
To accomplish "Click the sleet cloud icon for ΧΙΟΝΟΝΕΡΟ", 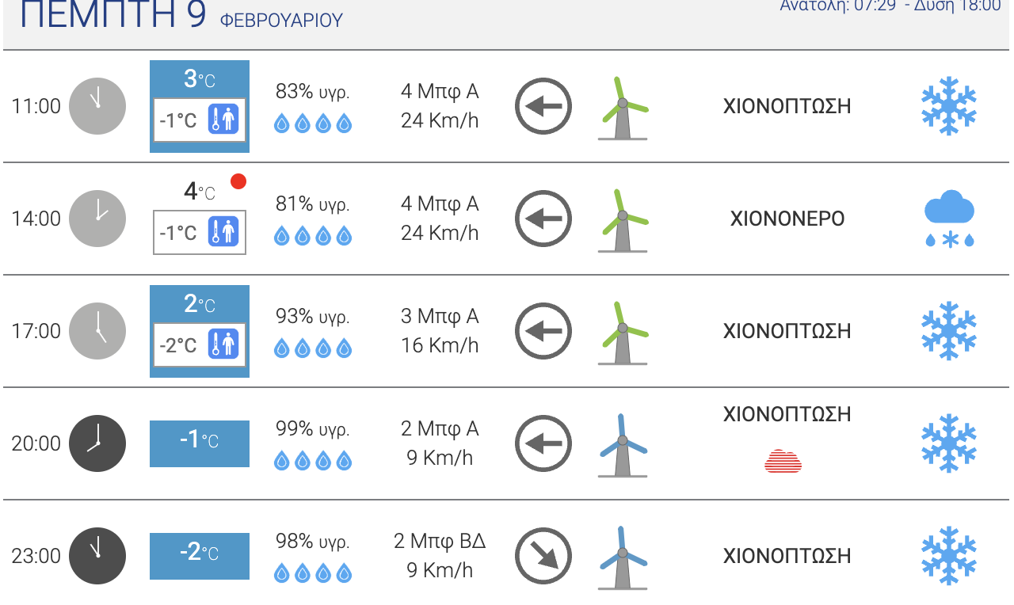I will point(949,219).
